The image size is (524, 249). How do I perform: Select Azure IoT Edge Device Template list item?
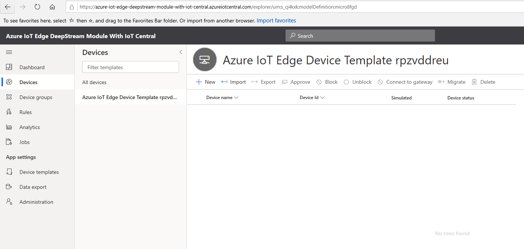(130, 97)
